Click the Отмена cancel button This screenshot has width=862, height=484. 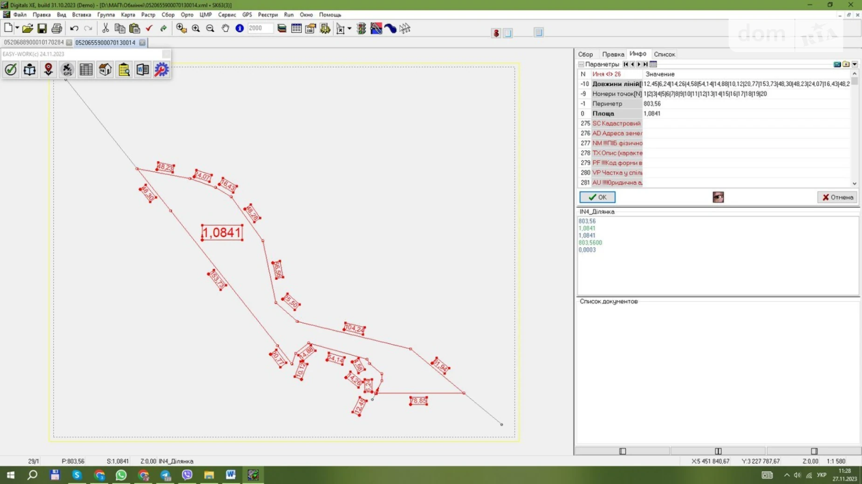pyautogui.click(x=837, y=197)
